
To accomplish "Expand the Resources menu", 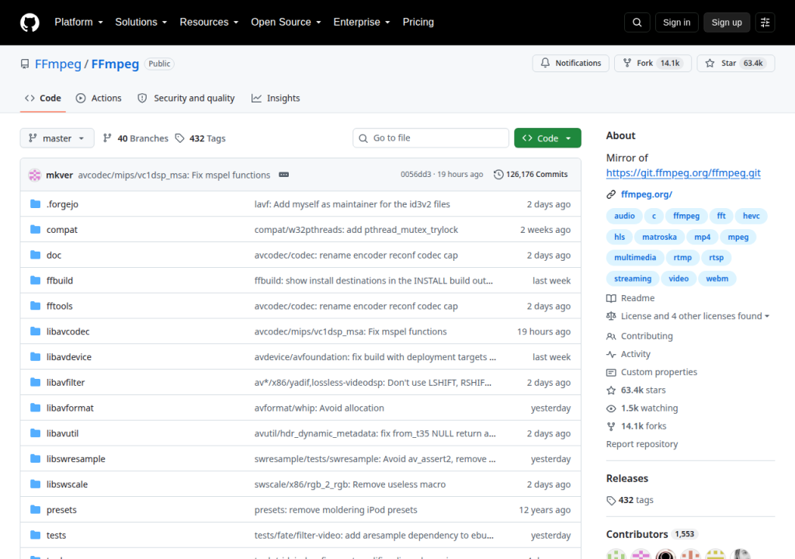I will (x=209, y=23).
